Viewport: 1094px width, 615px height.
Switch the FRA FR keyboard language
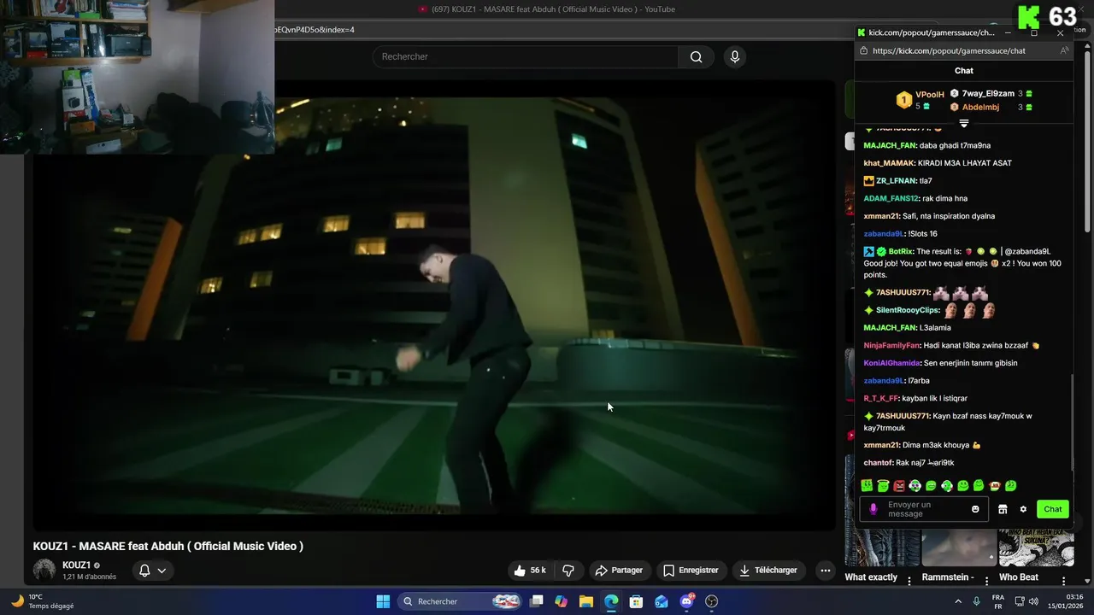point(998,601)
